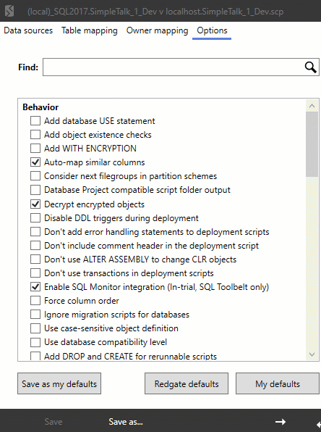This screenshot has width=321, height=432.
Task: Click the options list scrollbar thumb
Action: (x=312, y=144)
